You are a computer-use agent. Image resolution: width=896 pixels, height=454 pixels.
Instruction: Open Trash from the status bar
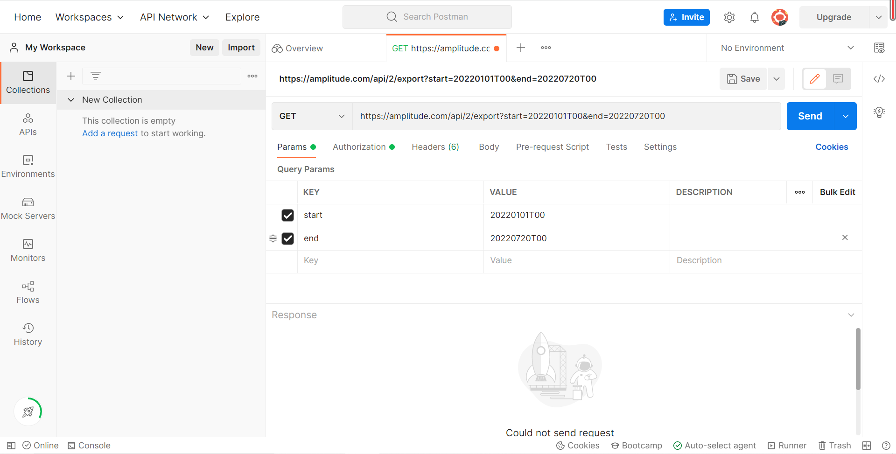[x=835, y=446]
